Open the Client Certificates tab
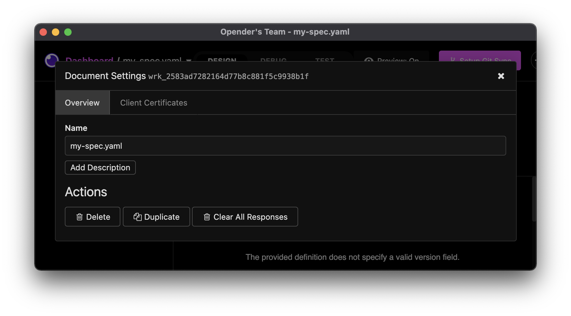 click(x=154, y=103)
